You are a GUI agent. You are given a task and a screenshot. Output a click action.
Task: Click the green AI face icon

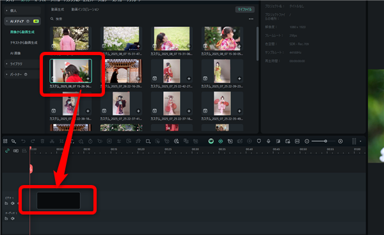tap(211, 141)
